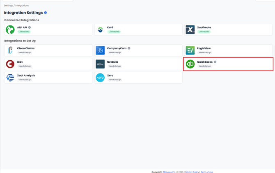275x173 pixels.
Task: Click the Clean Claims paperclip icon
Action: click(x=10, y=50)
